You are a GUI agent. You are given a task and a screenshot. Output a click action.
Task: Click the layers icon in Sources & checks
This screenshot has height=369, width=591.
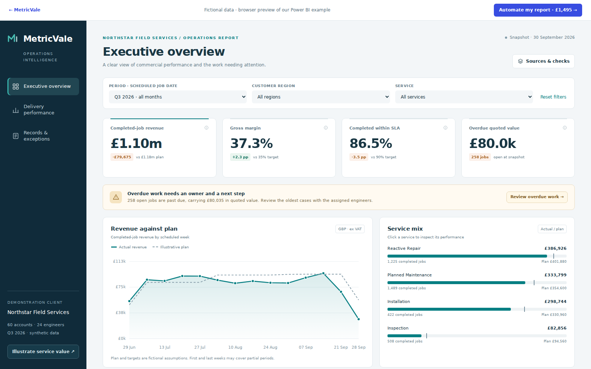pos(520,61)
